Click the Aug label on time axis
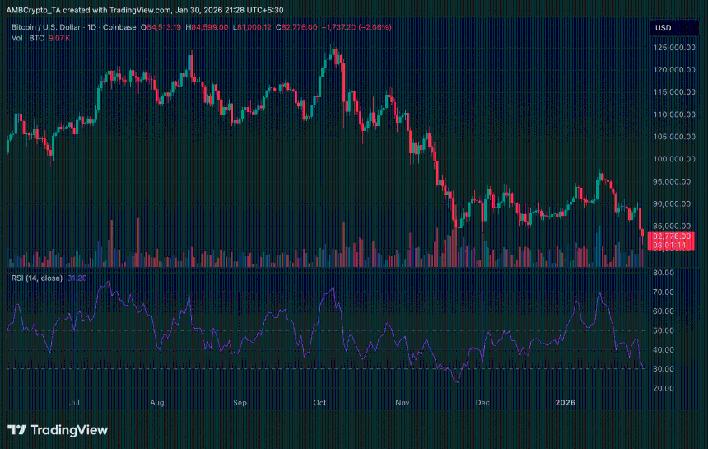Viewport: 708px width, 449px height. click(157, 403)
